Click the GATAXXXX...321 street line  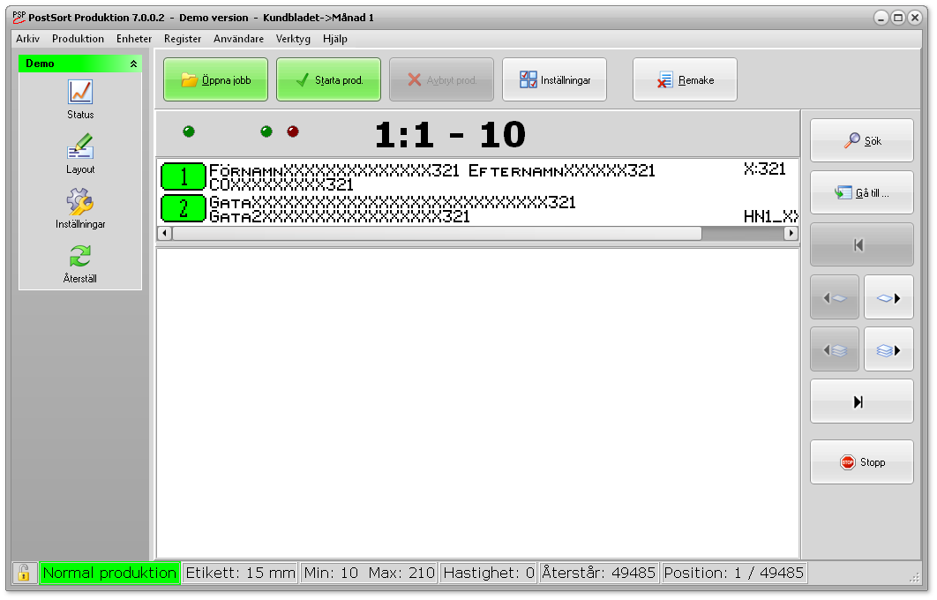[x=392, y=203]
